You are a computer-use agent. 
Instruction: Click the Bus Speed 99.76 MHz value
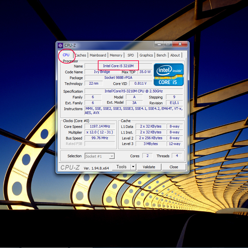coord(100,138)
